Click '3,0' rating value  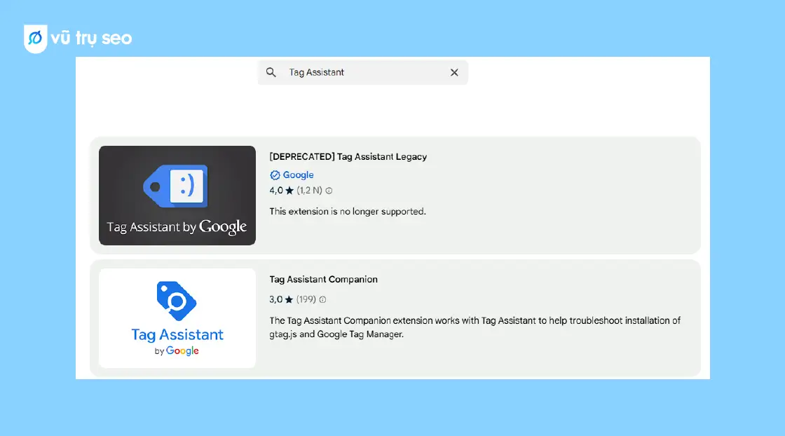(x=276, y=299)
